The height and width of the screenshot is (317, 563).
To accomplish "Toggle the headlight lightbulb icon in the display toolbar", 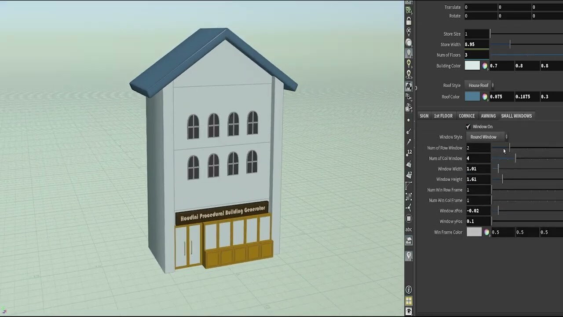I will click(409, 53).
